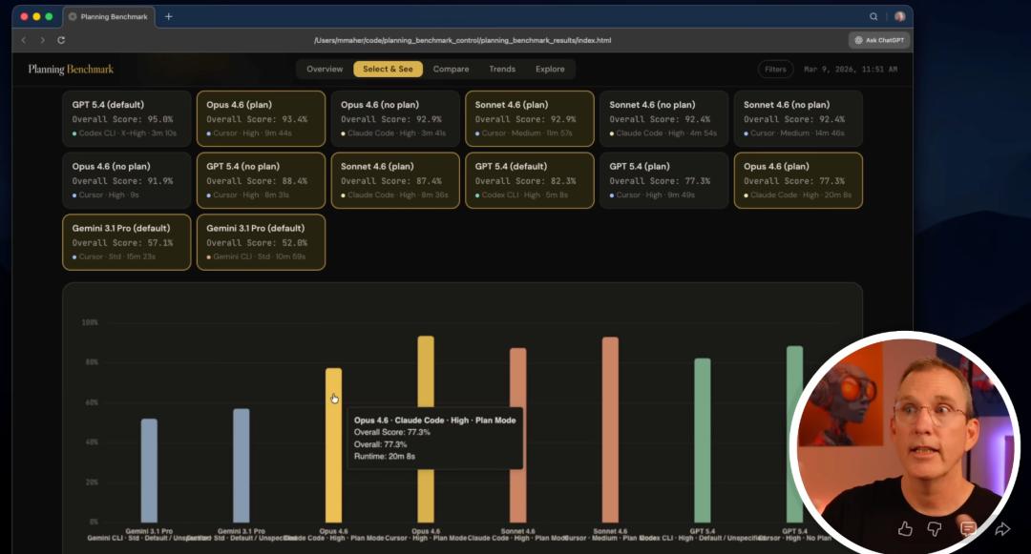Viewport: 1031px width, 554px height.
Task: Deselect the Gemini 3.1 Pro 57.1% card
Action: tap(127, 242)
